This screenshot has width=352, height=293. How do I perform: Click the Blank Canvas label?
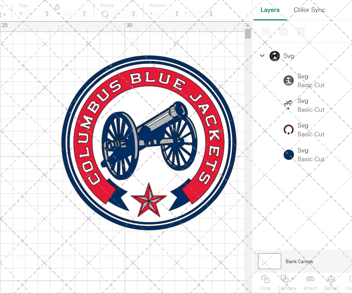299,261
